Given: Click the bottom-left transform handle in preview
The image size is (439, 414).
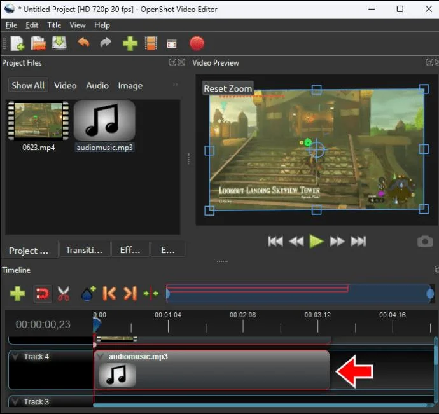Looking at the screenshot, I should (209, 210).
